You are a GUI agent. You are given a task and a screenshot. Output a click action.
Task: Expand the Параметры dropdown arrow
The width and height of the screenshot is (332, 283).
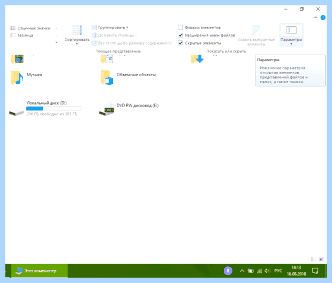tap(291, 44)
